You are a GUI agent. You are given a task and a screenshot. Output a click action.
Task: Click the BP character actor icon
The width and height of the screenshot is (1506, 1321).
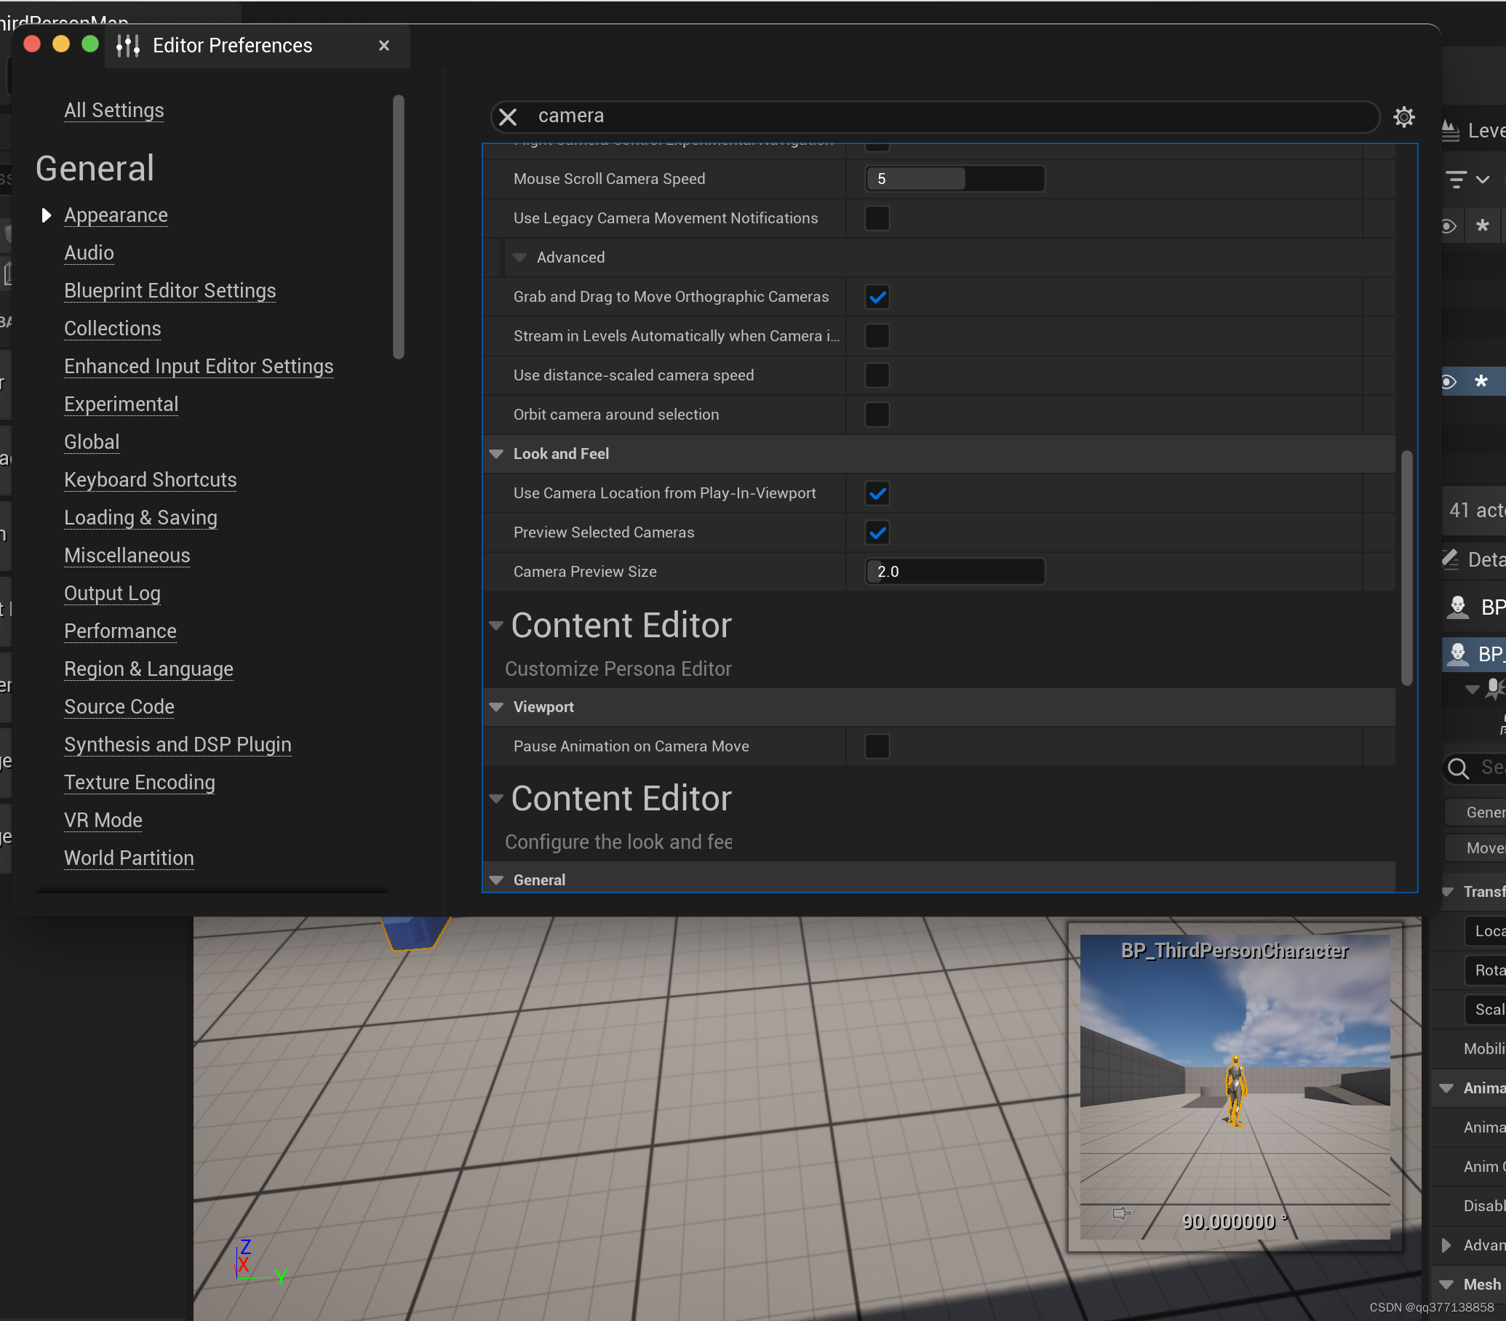tap(1457, 607)
